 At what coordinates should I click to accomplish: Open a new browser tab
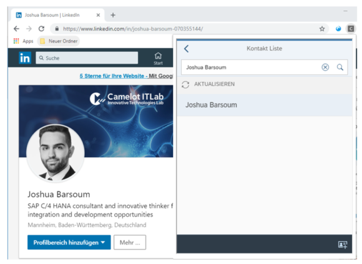[113, 15]
